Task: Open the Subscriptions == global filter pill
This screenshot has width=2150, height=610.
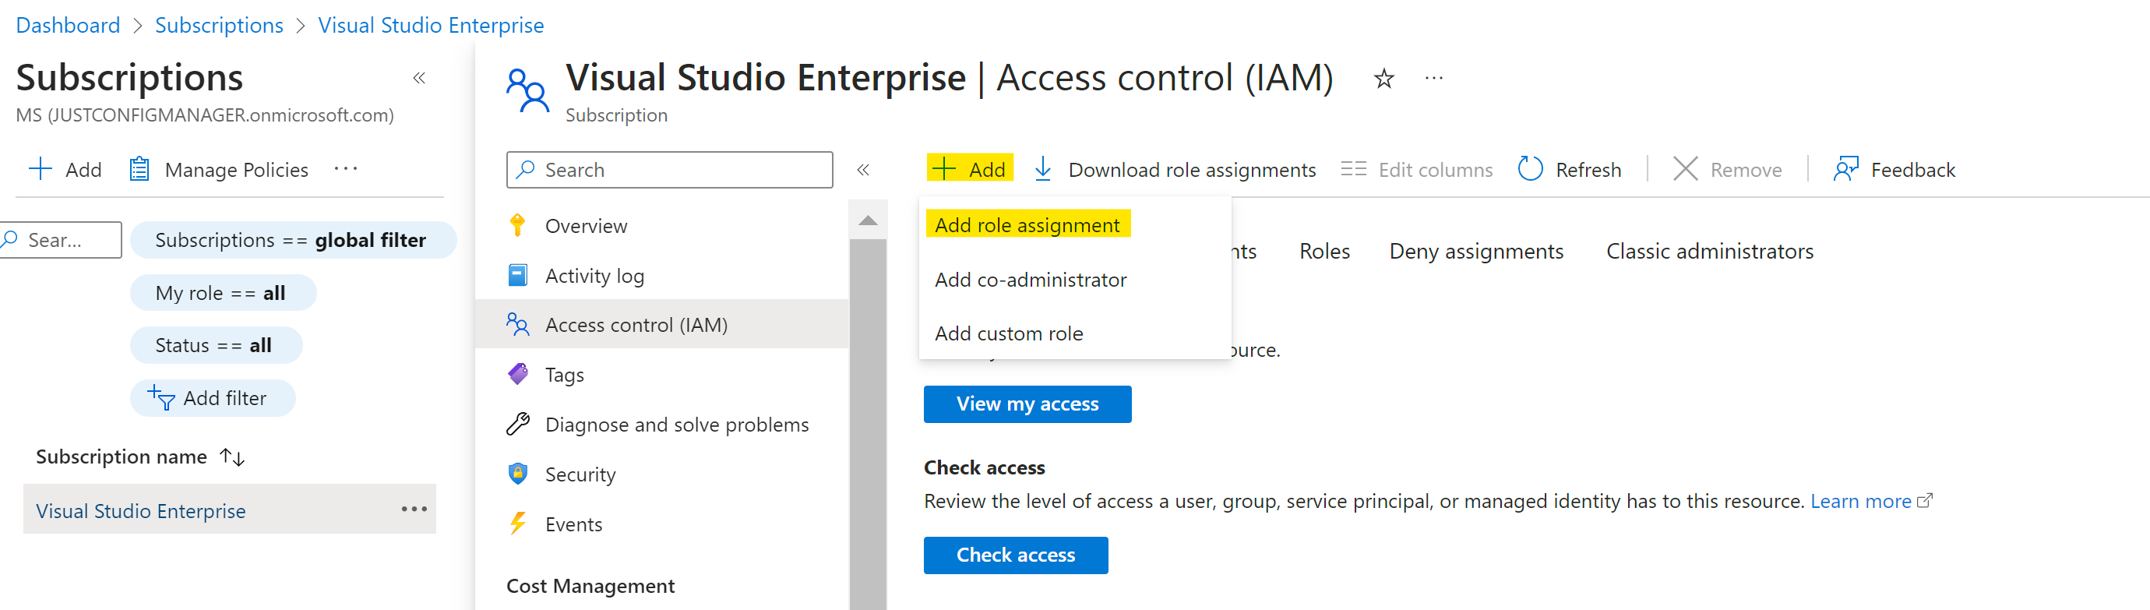Action: click(293, 239)
